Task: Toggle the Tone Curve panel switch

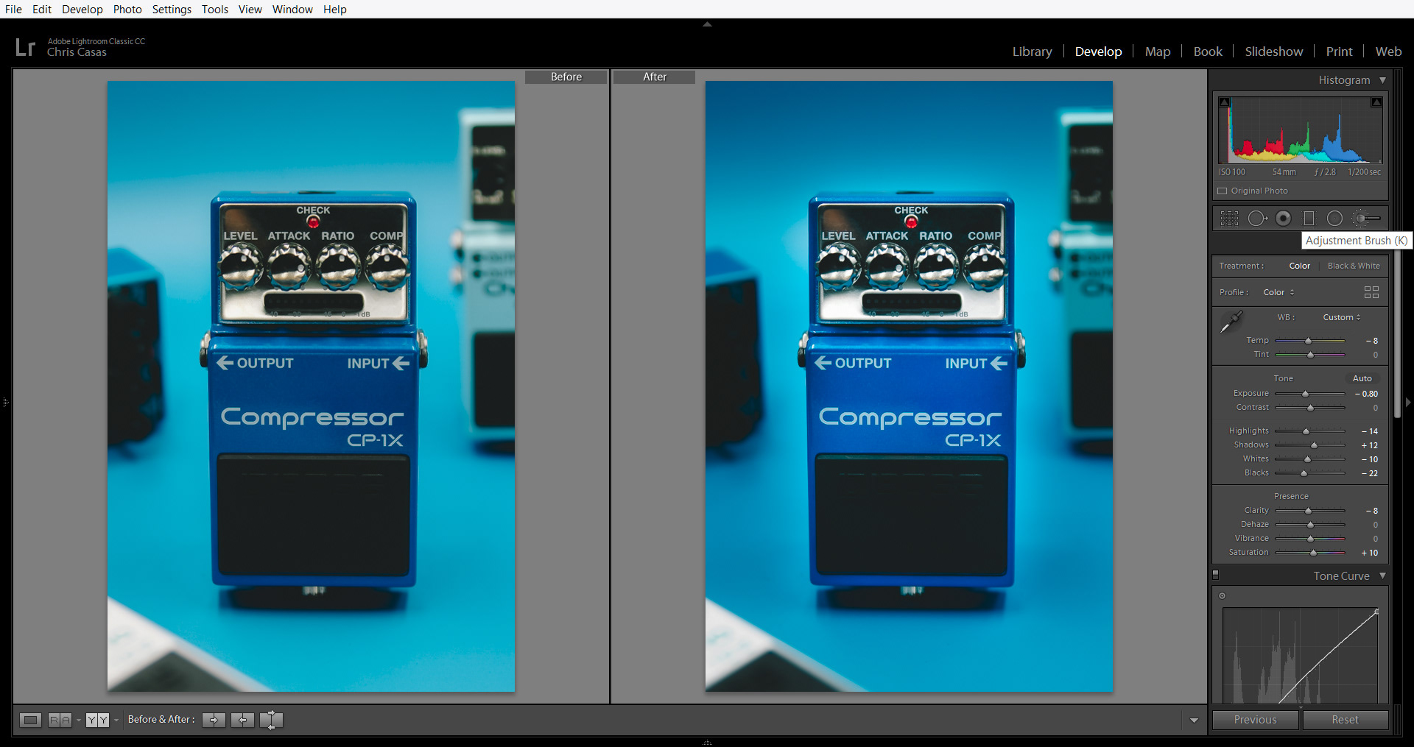Action: [1216, 574]
